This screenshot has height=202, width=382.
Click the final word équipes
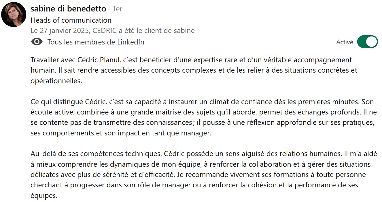(44, 196)
